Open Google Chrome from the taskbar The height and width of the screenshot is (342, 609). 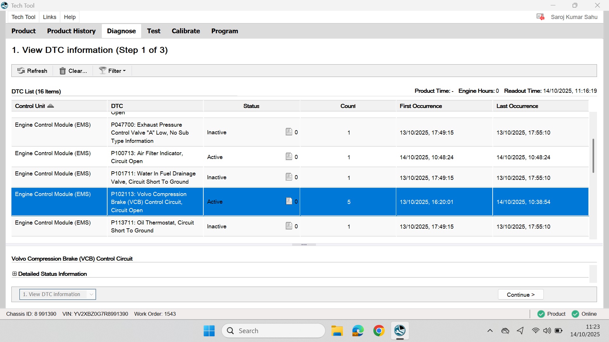point(379,331)
